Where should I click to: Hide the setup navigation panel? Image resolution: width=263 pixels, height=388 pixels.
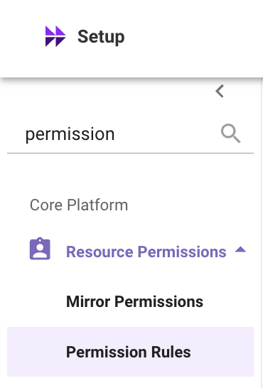(220, 91)
